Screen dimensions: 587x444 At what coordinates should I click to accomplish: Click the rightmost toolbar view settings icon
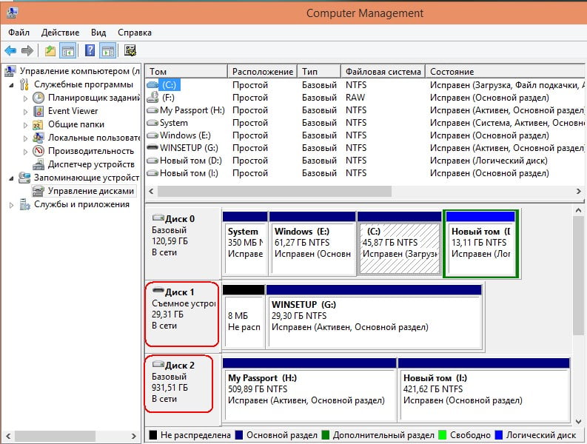(130, 51)
